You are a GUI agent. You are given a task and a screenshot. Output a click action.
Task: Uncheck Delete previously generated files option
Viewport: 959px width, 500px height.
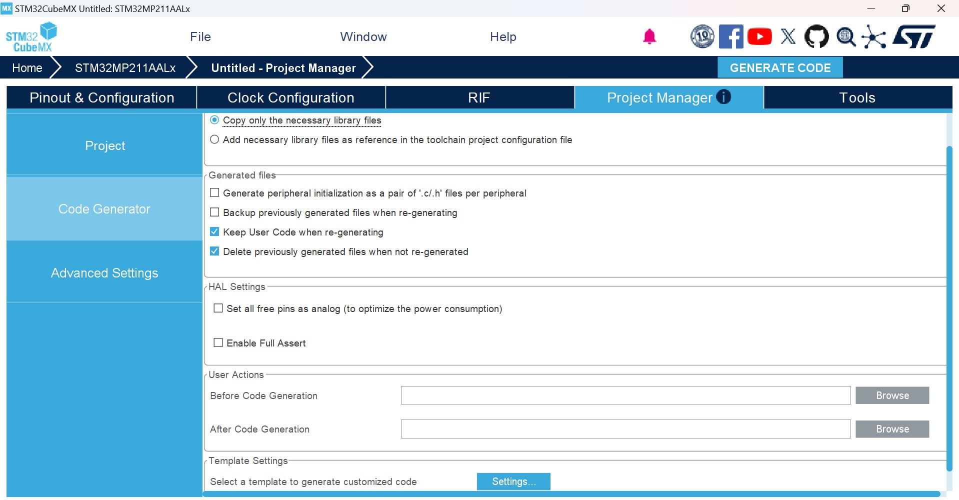tap(214, 251)
